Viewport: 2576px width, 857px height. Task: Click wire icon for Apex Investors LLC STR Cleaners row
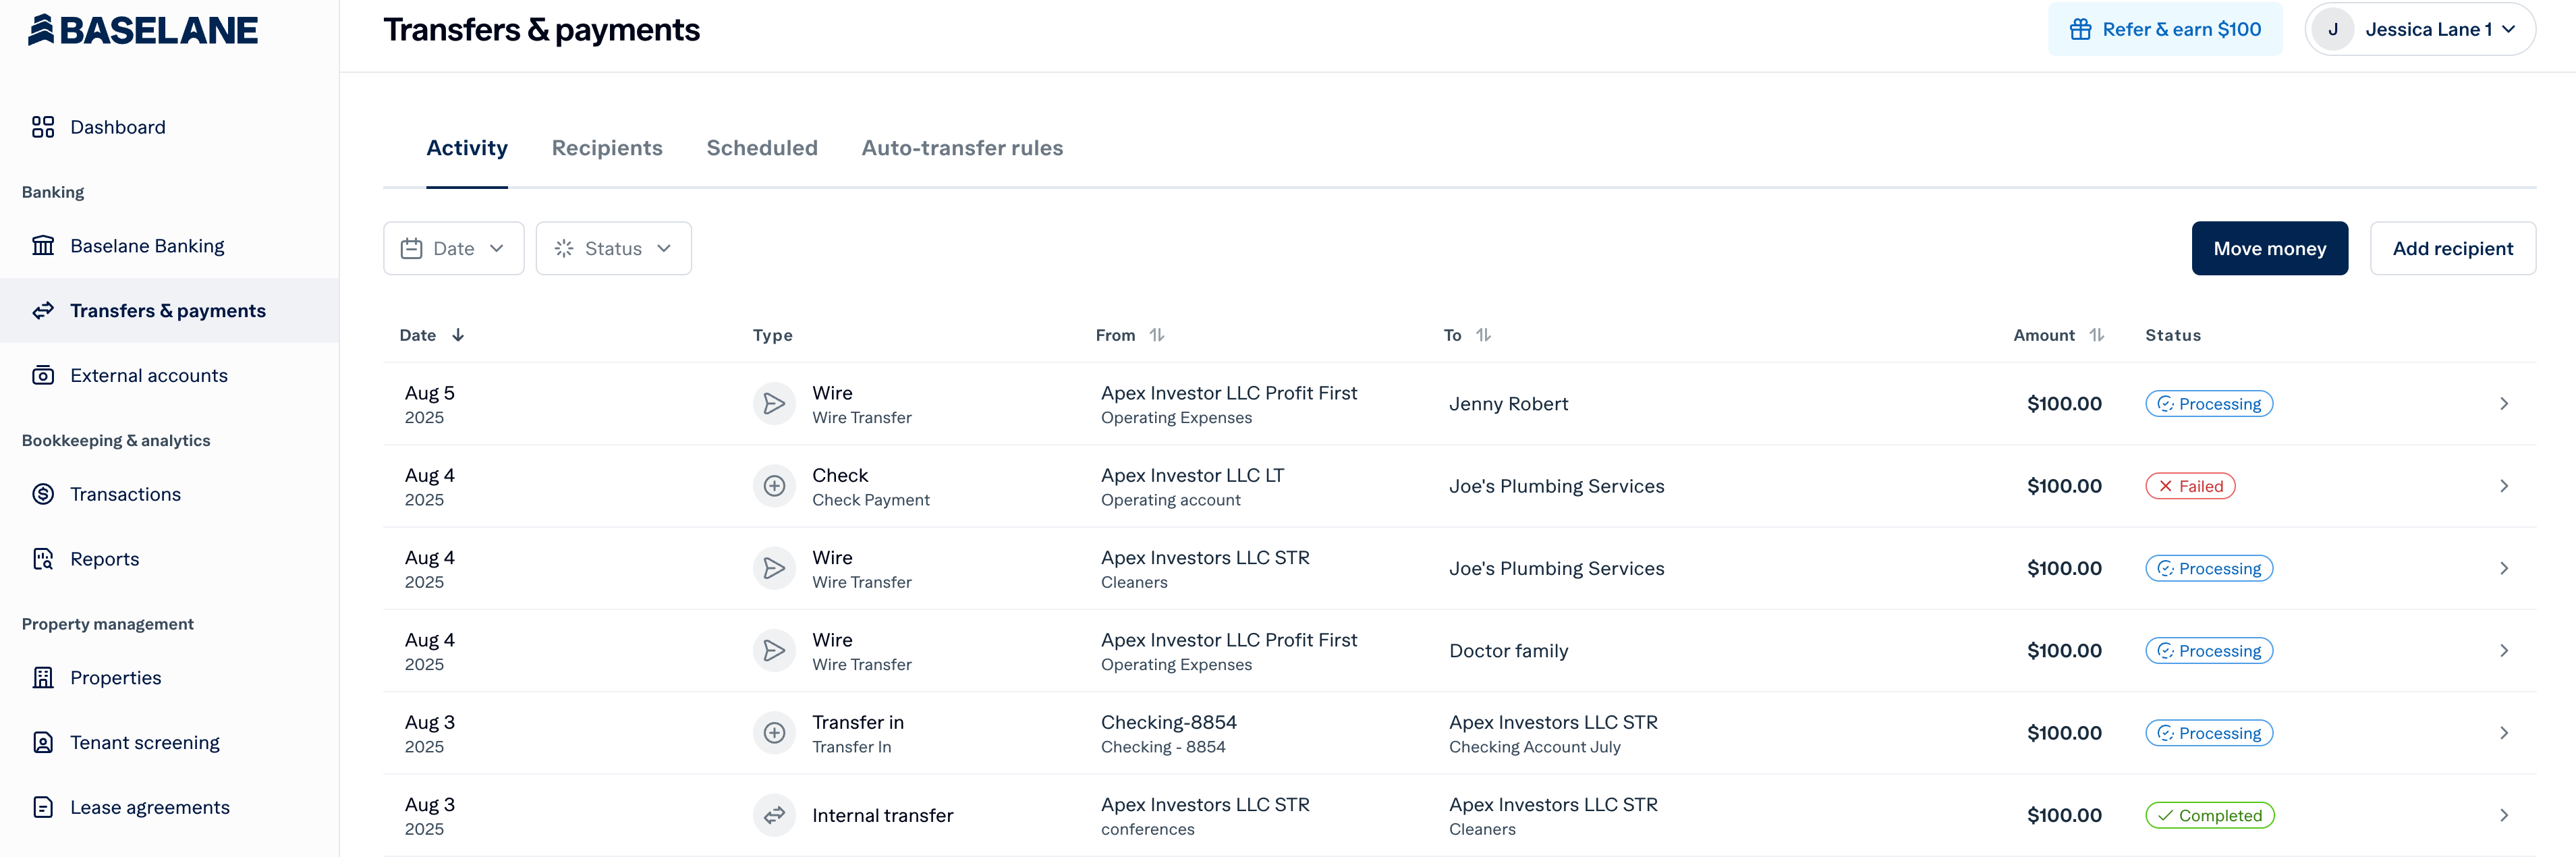coord(774,568)
